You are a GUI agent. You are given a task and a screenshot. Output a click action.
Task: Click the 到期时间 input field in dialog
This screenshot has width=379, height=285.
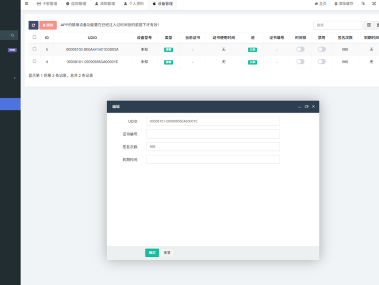click(x=212, y=159)
